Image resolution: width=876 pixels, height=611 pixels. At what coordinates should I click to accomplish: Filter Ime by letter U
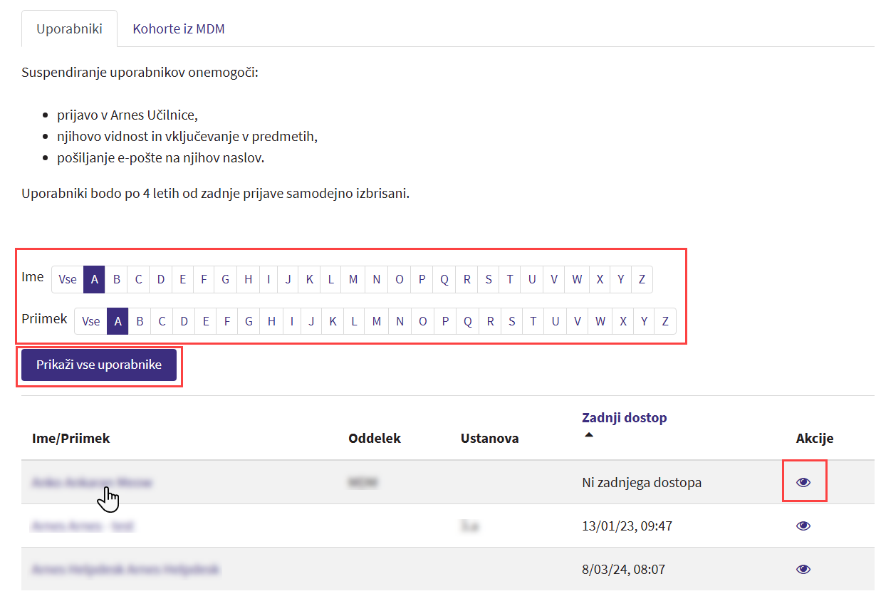[x=531, y=279]
